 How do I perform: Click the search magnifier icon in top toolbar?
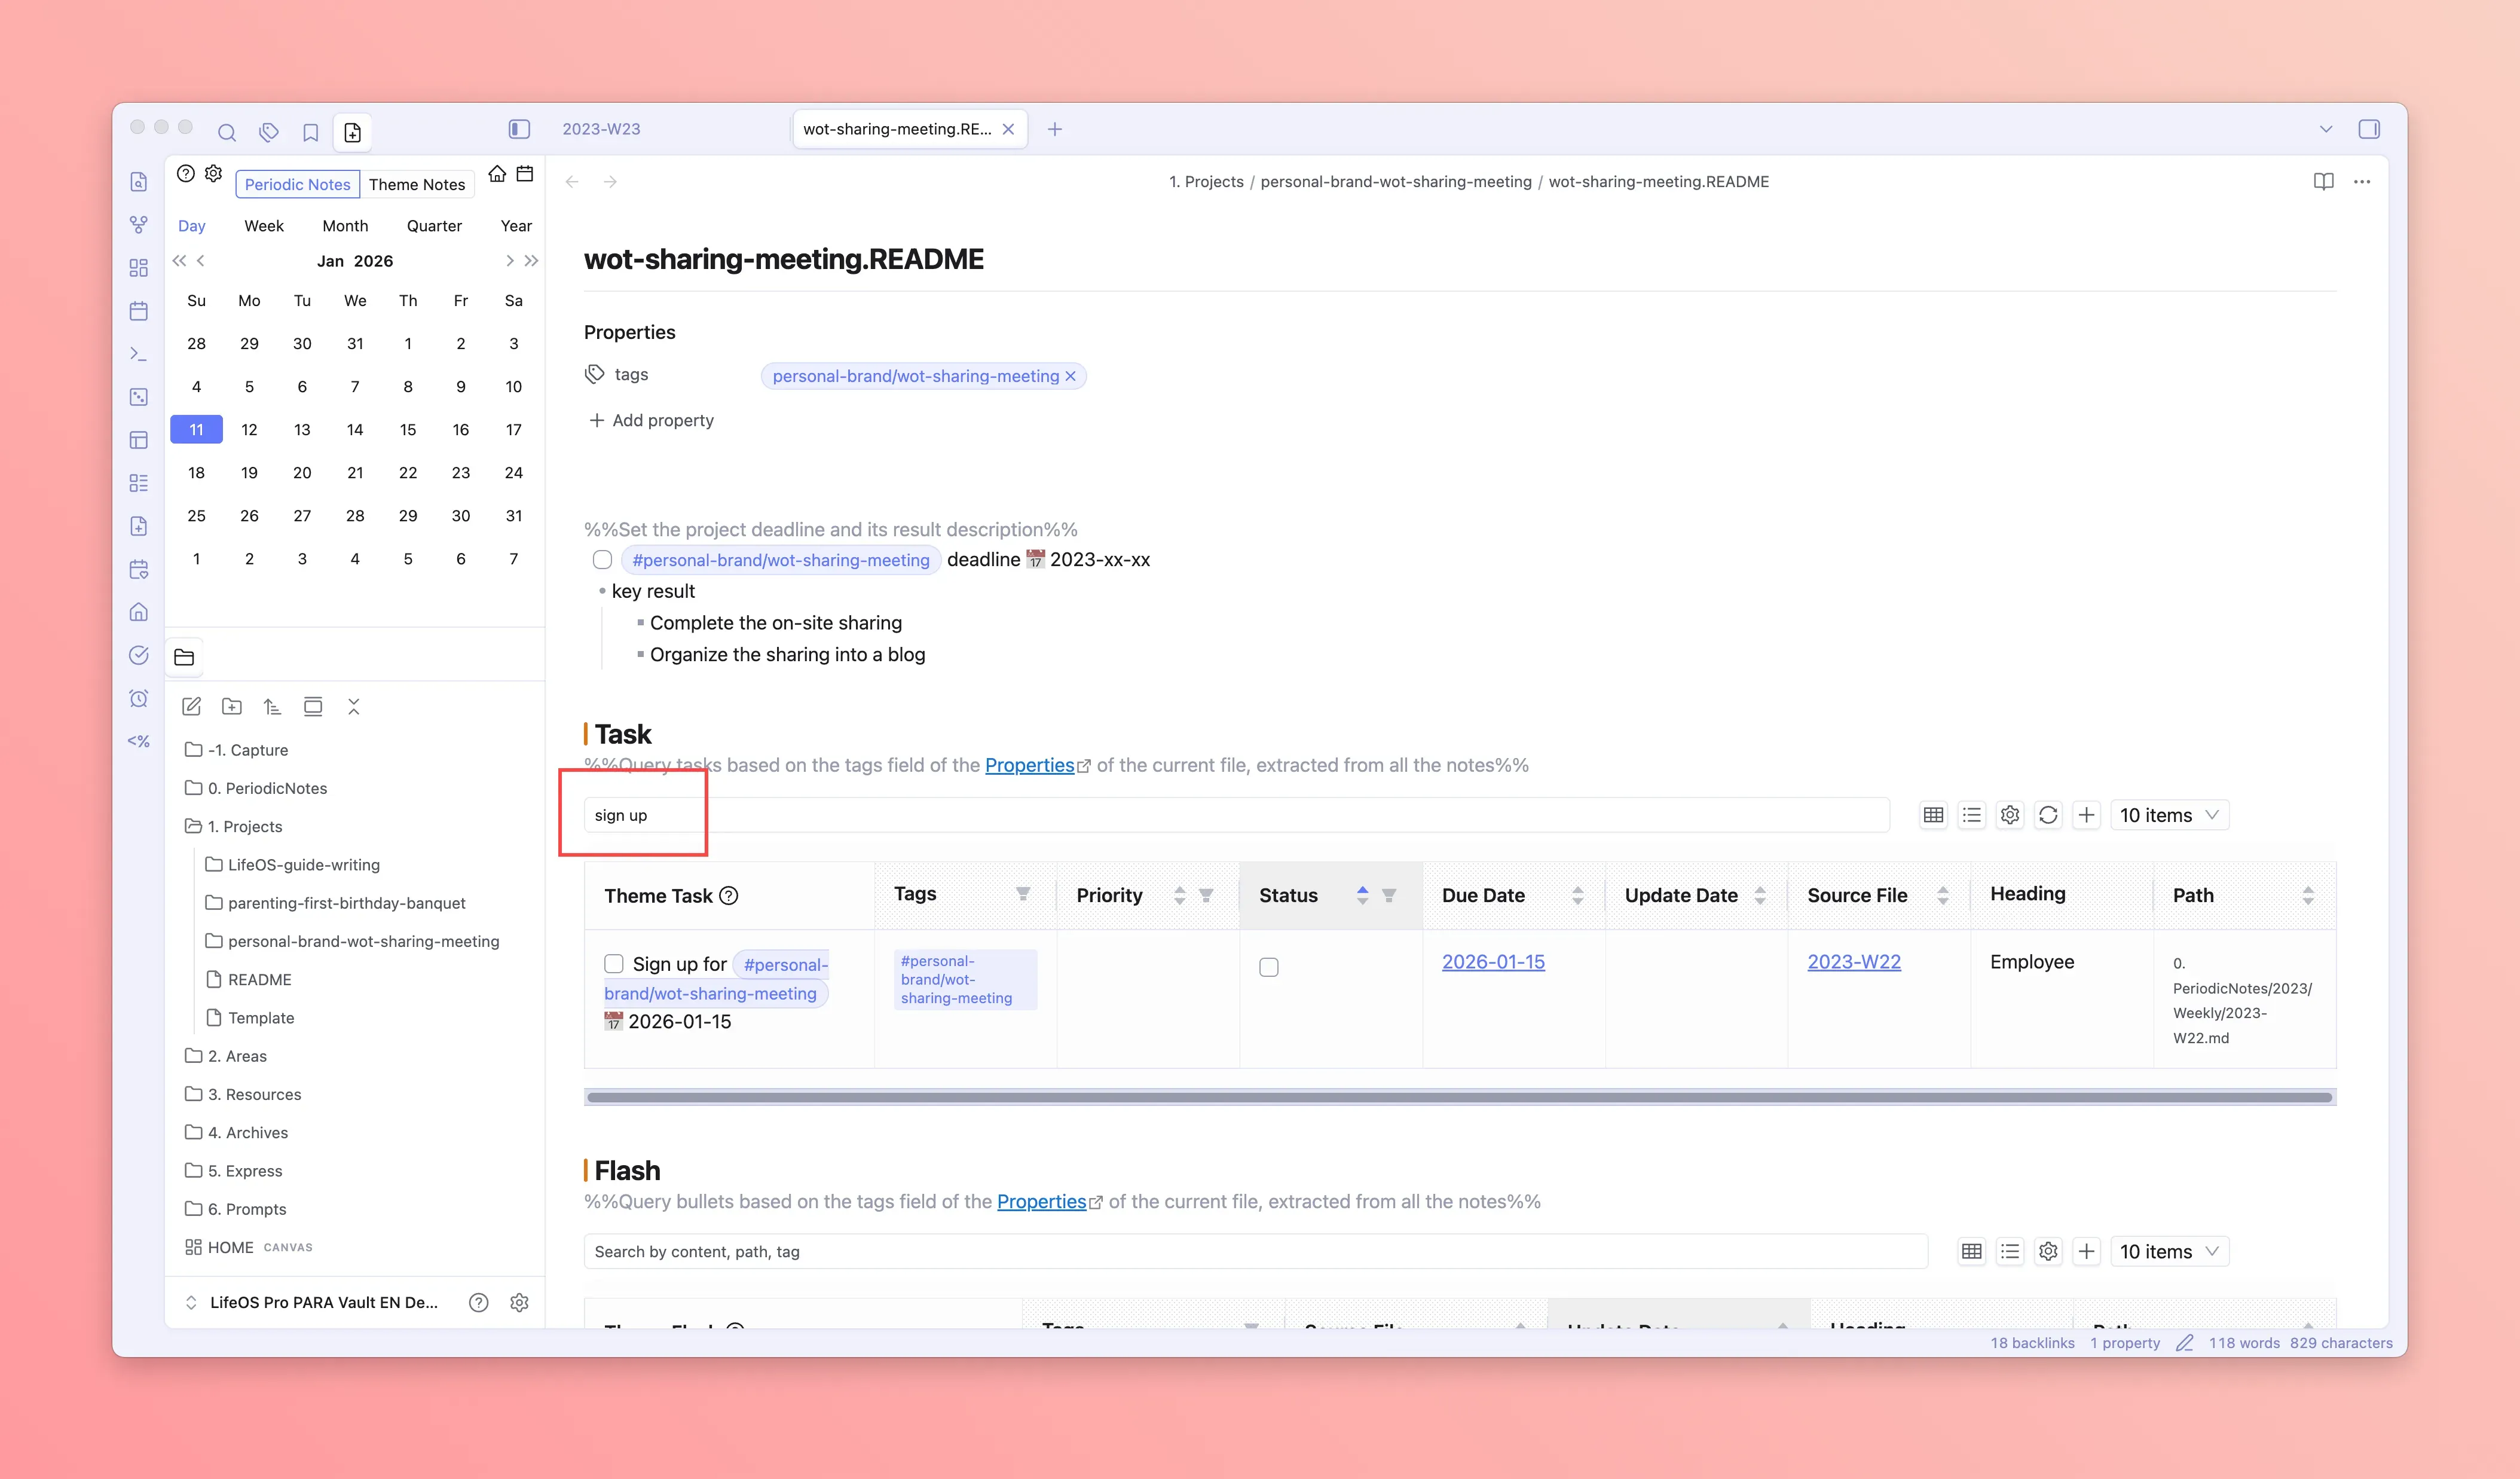(227, 132)
